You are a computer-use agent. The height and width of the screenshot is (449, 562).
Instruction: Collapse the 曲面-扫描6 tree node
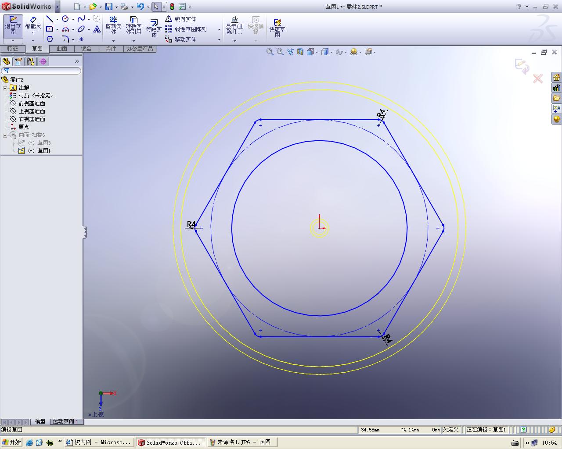pyautogui.click(x=5, y=135)
